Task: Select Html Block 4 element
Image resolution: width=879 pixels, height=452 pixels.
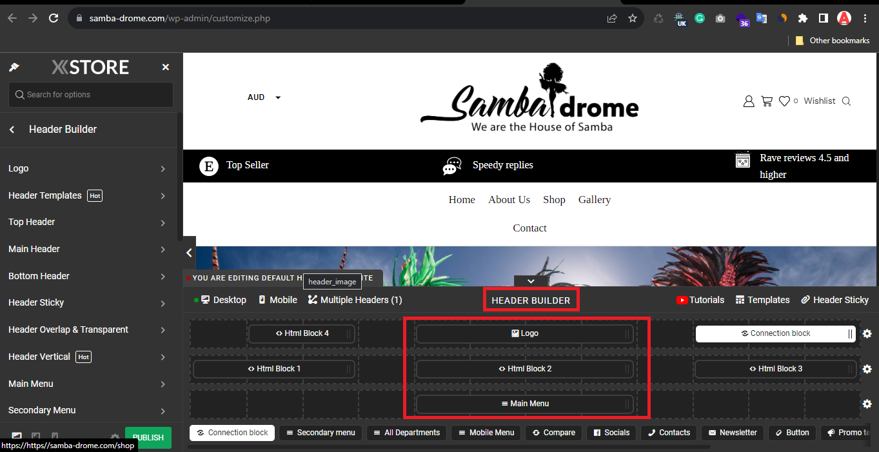Action: click(x=302, y=333)
